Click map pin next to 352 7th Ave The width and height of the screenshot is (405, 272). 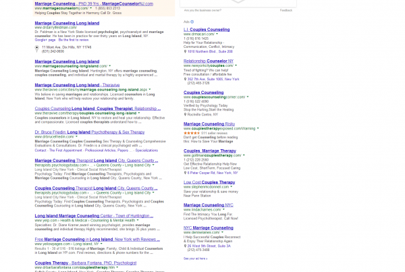185,79
